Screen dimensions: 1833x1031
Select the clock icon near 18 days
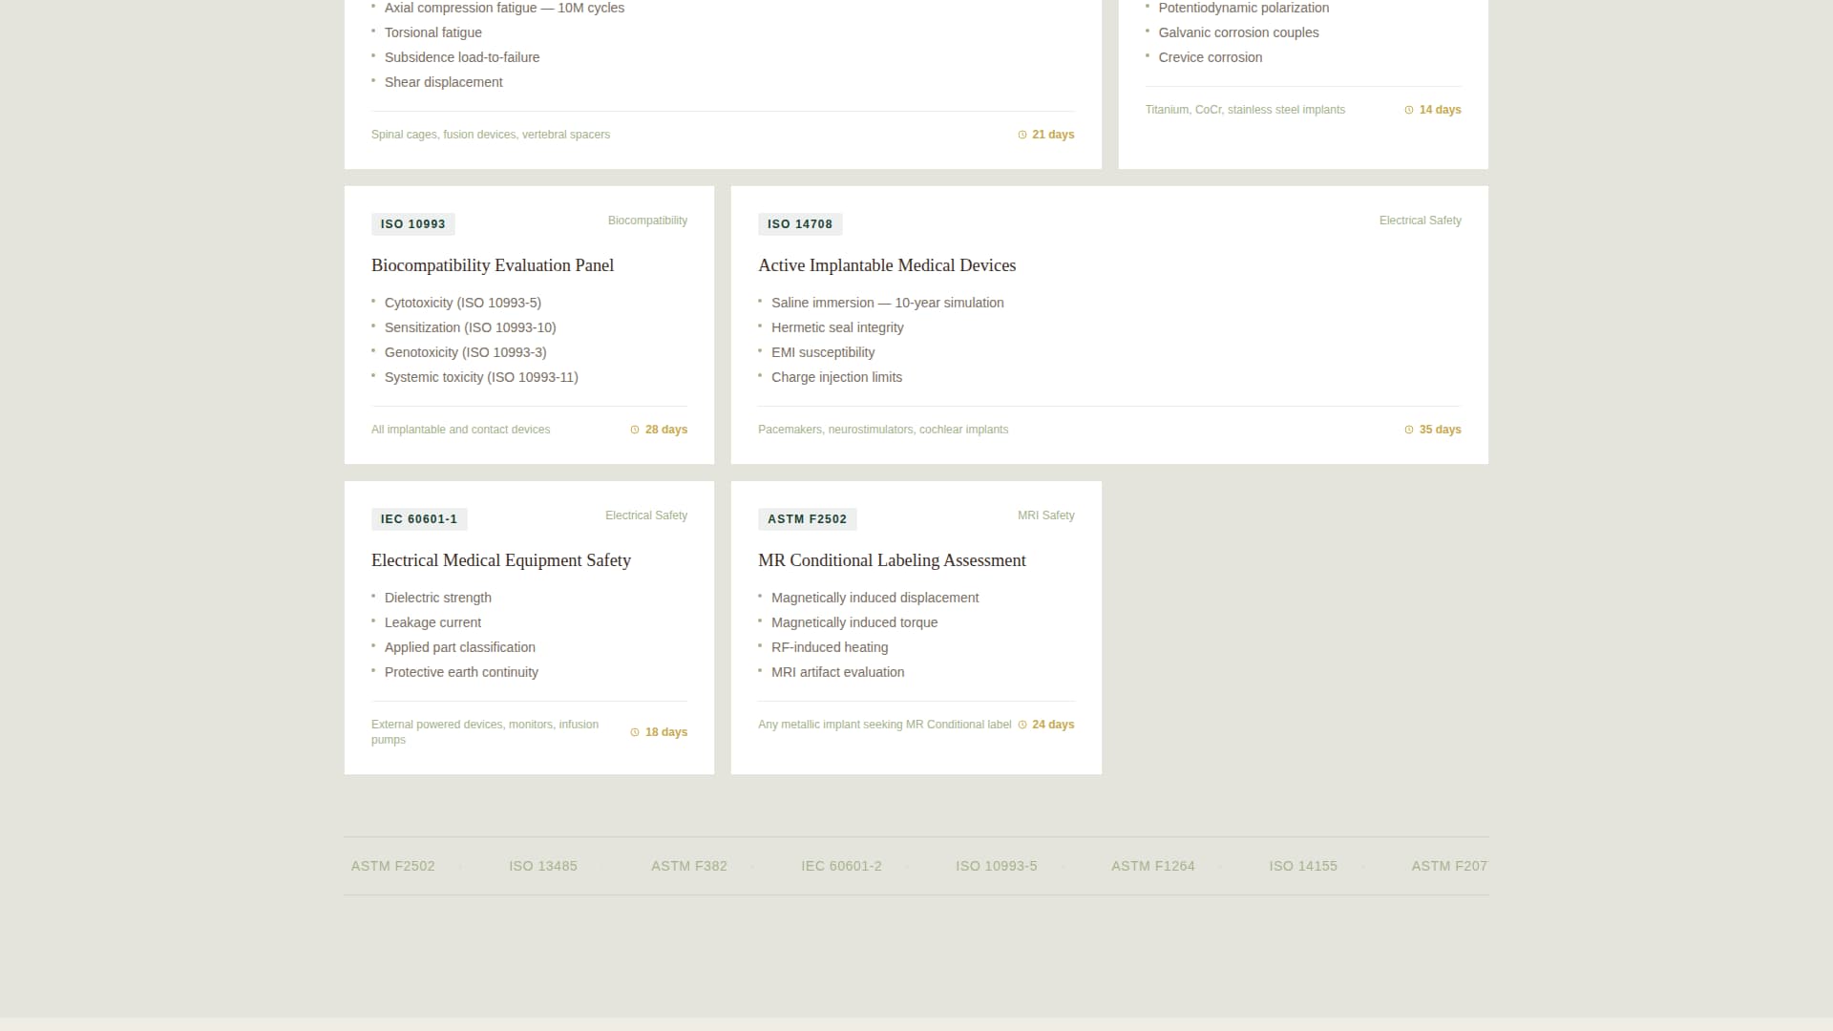[636, 732]
